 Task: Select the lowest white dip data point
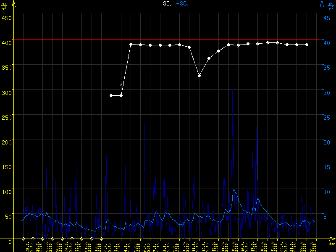click(199, 76)
